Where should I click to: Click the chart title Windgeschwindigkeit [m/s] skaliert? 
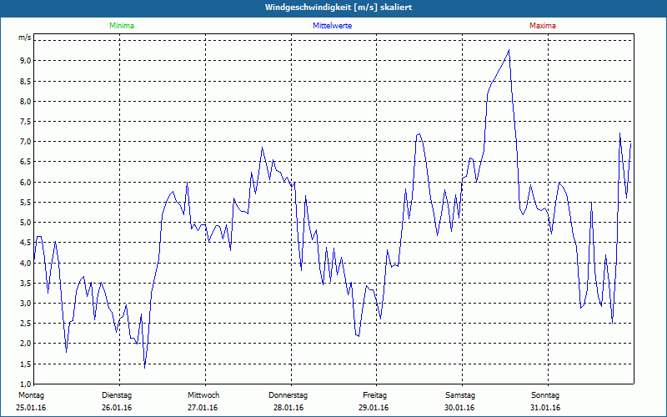[339, 8]
